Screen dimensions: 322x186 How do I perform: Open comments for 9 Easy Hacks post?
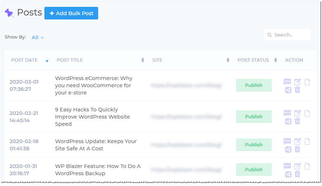[287, 113]
